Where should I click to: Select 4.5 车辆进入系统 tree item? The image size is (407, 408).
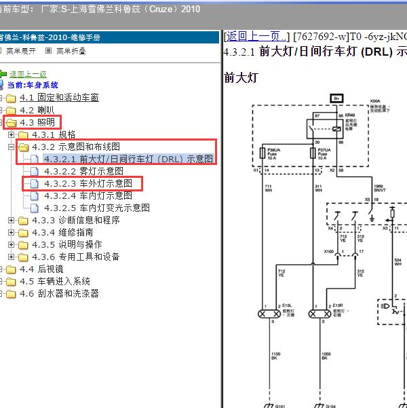[55, 281]
